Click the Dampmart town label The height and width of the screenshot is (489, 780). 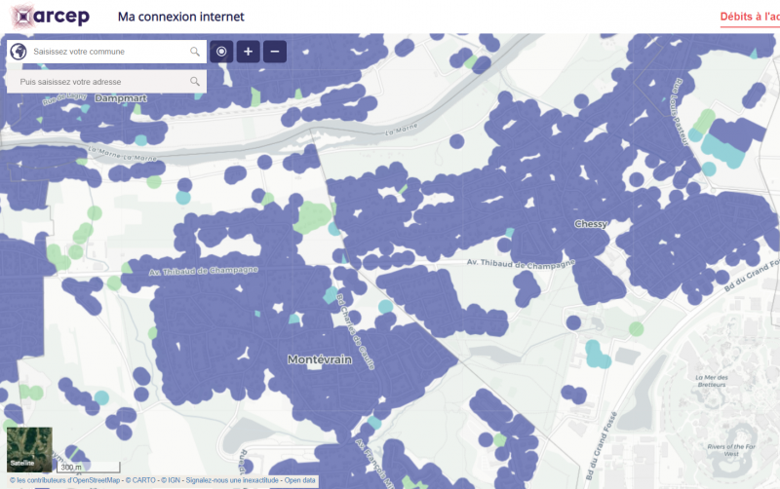[x=121, y=98]
